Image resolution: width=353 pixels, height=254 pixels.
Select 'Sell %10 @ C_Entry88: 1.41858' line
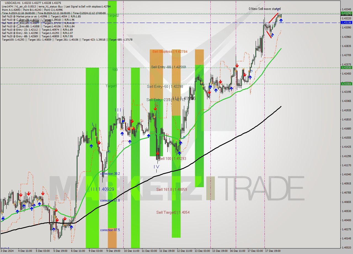pos(38,26)
